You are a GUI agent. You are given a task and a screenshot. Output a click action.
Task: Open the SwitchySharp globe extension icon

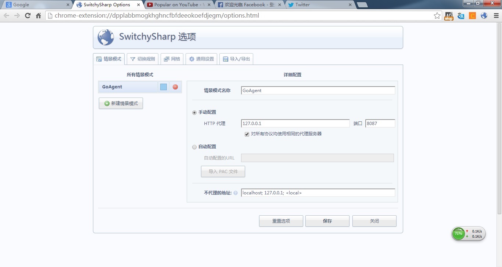point(484,16)
